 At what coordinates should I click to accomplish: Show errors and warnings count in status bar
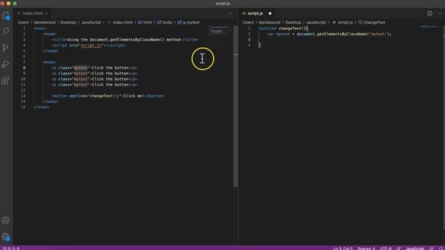[x=11, y=249]
